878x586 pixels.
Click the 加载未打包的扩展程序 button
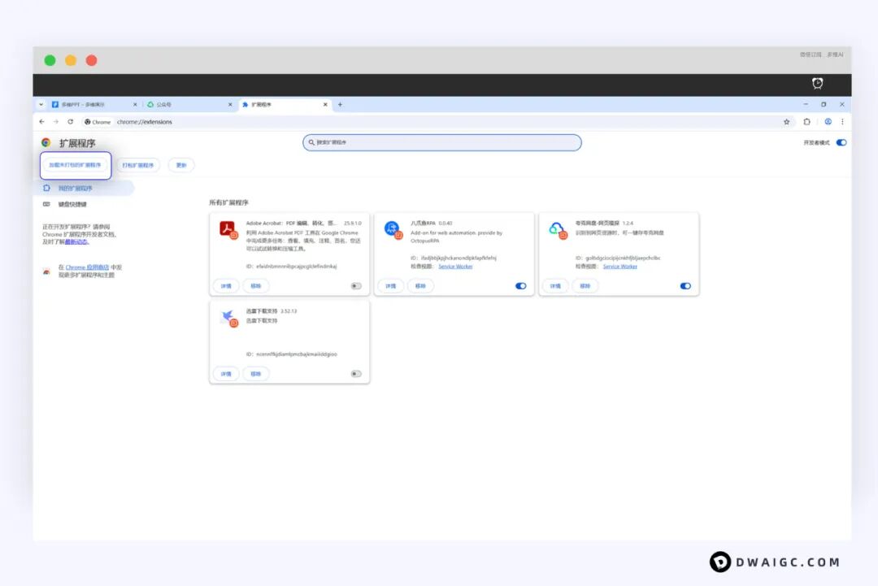[x=75, y=165]
